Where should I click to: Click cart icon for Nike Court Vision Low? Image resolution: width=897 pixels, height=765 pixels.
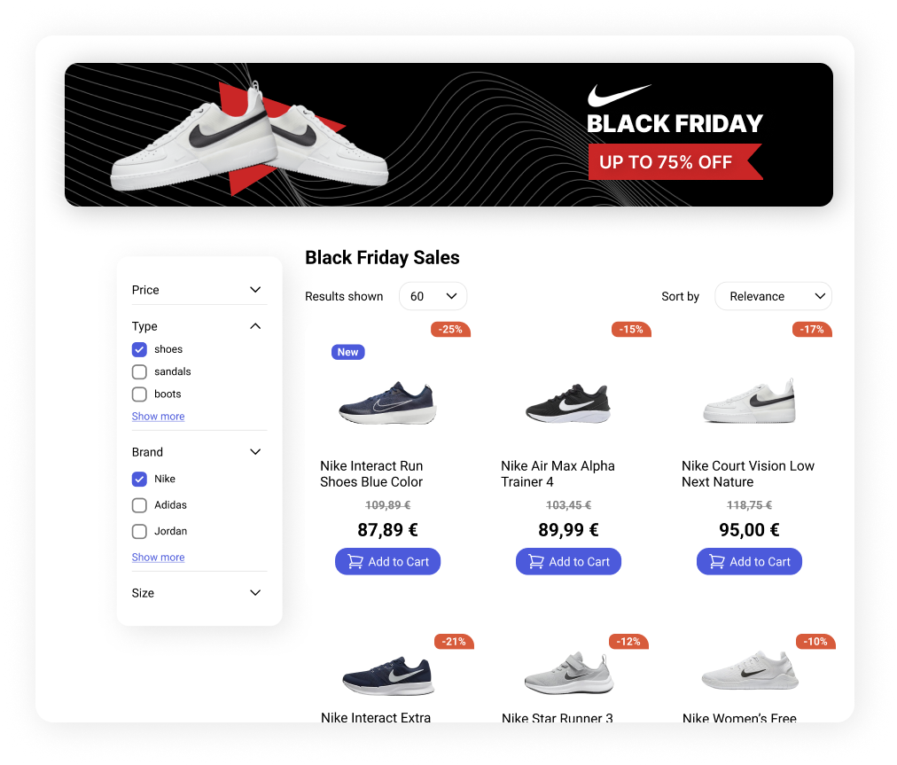click(x=716, y=561)
